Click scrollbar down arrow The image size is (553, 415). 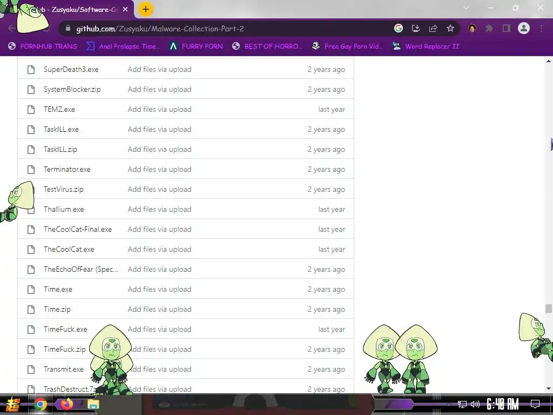coord(549,389)
